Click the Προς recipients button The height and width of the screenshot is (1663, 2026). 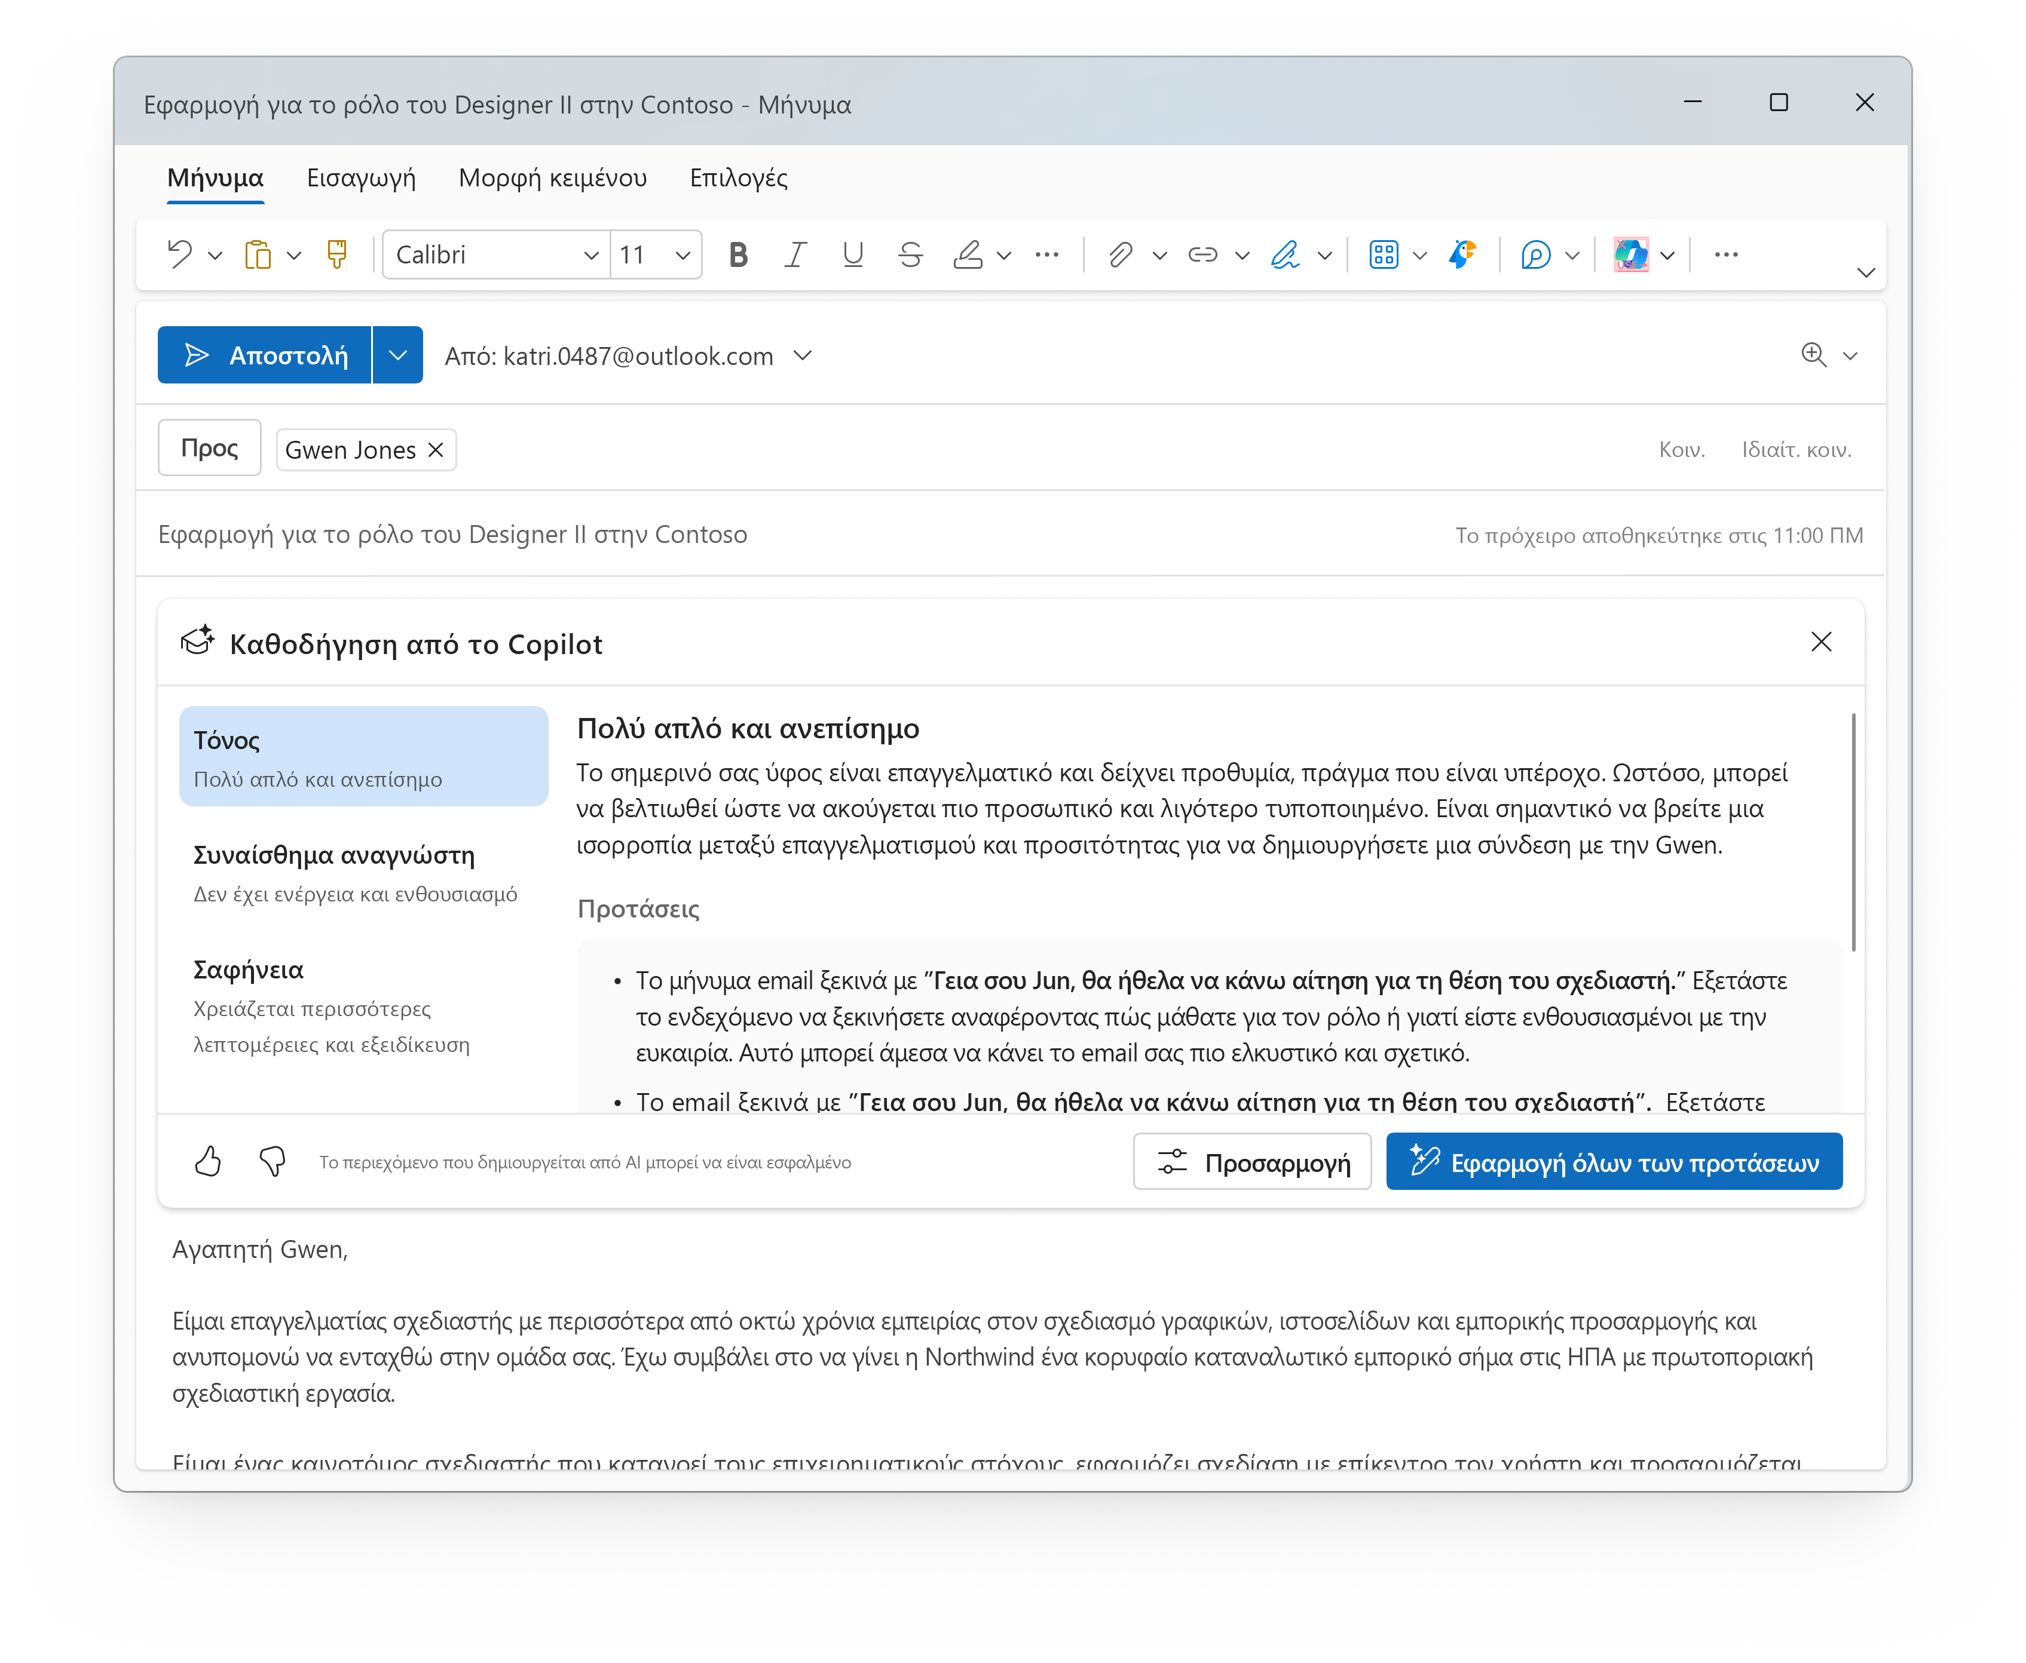point(210,447)
